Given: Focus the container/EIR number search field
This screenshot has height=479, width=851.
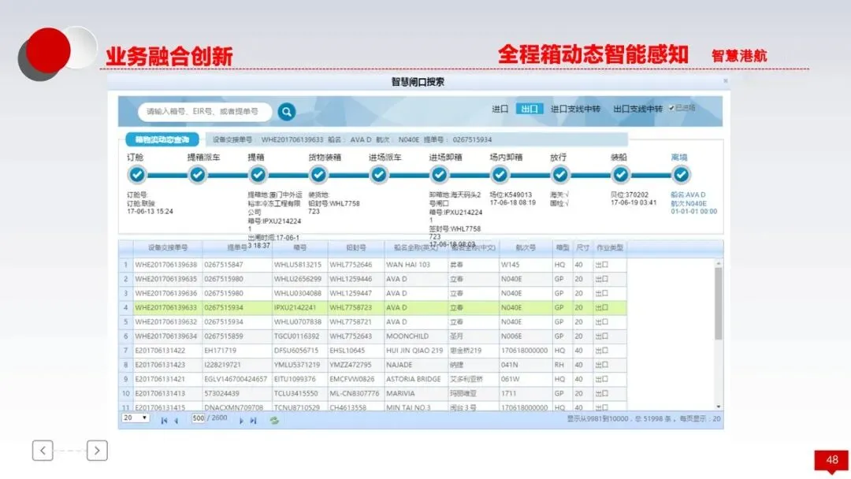Looking at the screenshot, I should [x=205, y=112].
